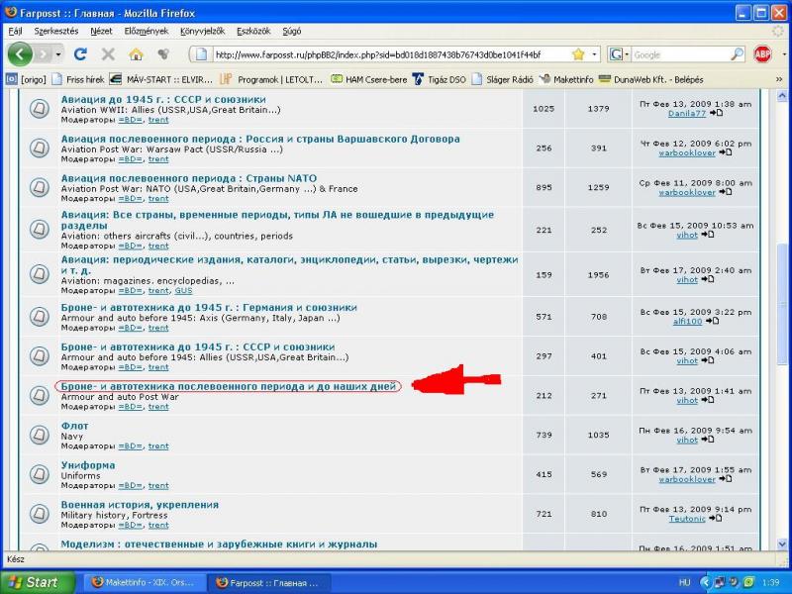Go back with the green Back arrow
Screen dimensions: 792x594
tap(20, 54)
